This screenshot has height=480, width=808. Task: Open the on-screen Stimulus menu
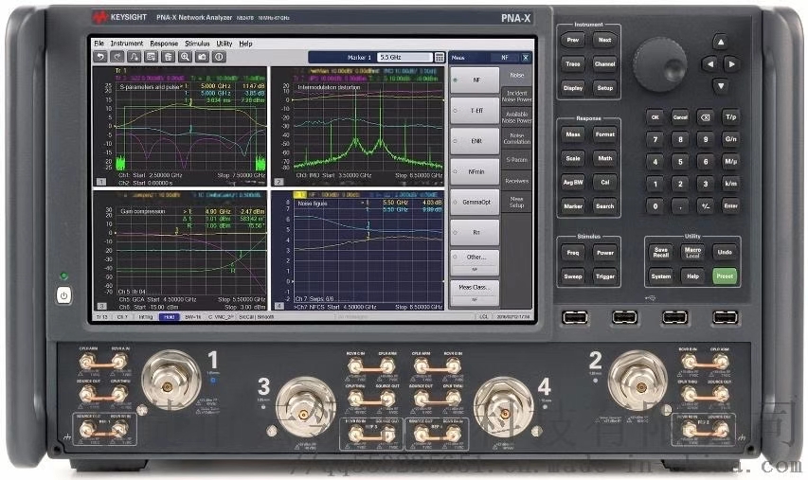click(x=197, y=44)
